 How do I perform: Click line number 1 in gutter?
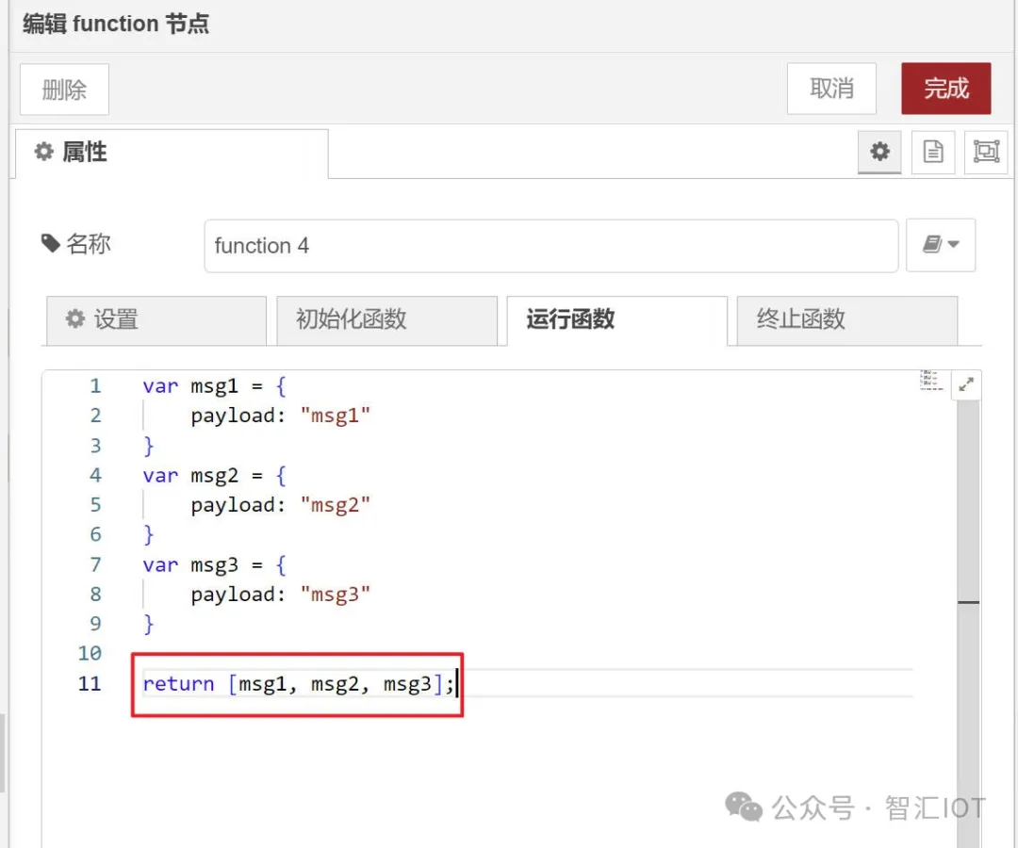click(95, 386)
